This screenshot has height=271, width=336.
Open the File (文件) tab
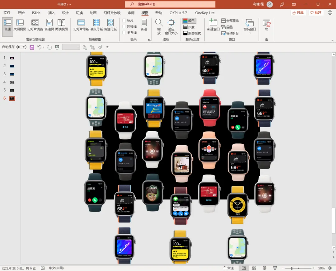pyautogui.click(x=7, y=13)
